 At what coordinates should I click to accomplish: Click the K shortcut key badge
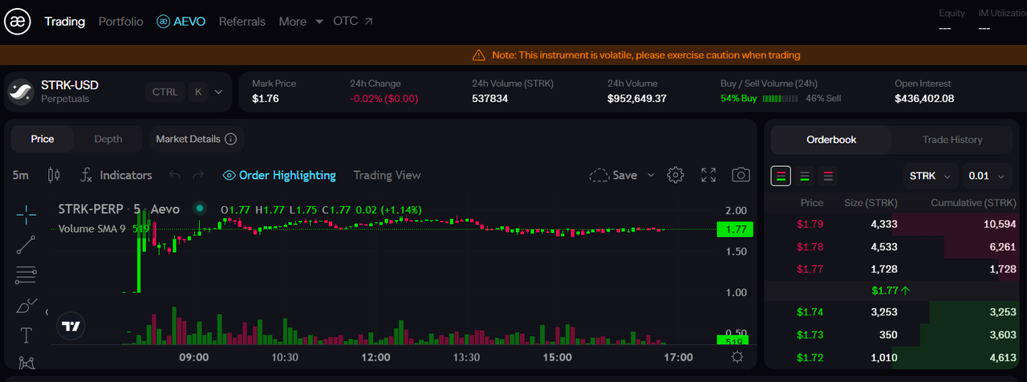click(x=198, y=92)
